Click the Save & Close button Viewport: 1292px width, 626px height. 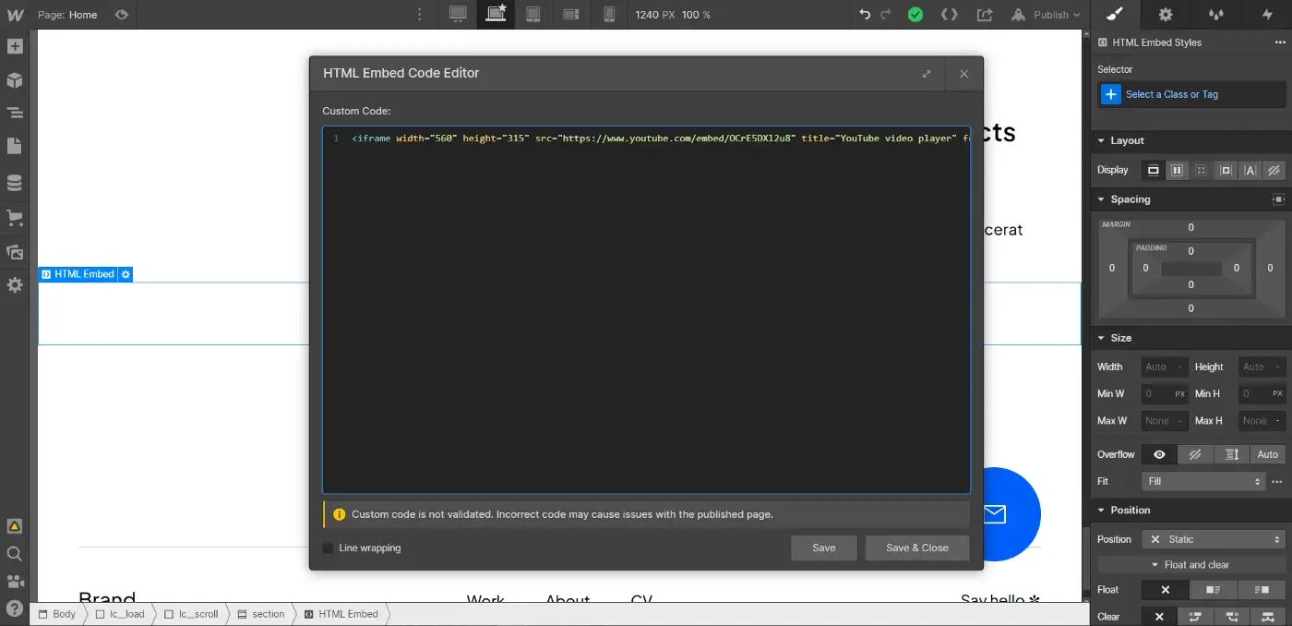[916, 548]
